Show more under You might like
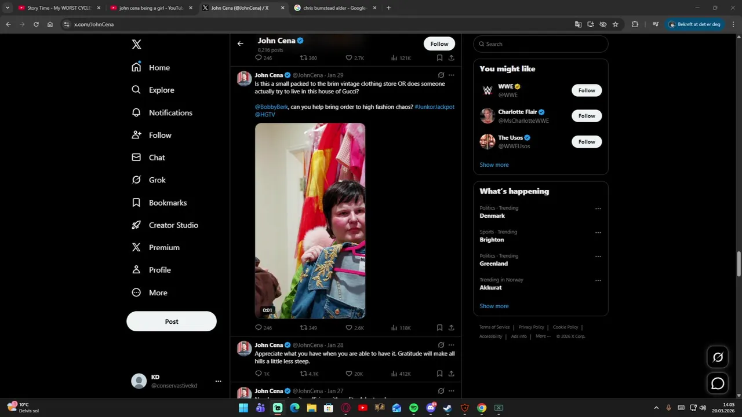Image resolution: width=742 pixels, height=417 pixels. pyautogui.click(x=494, y=165)
